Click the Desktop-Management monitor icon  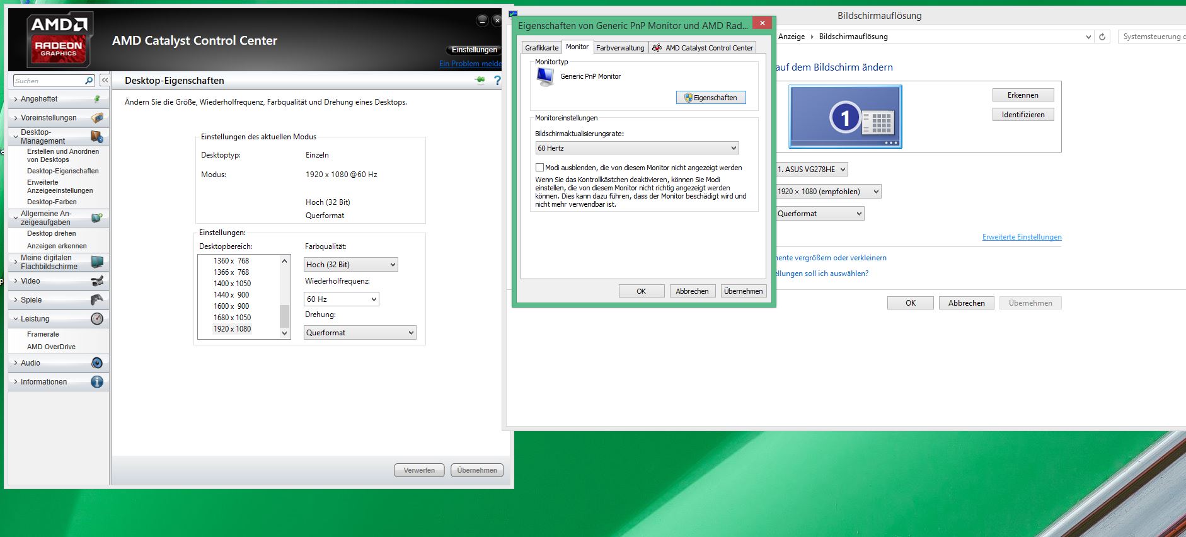[x=96, y=136]
